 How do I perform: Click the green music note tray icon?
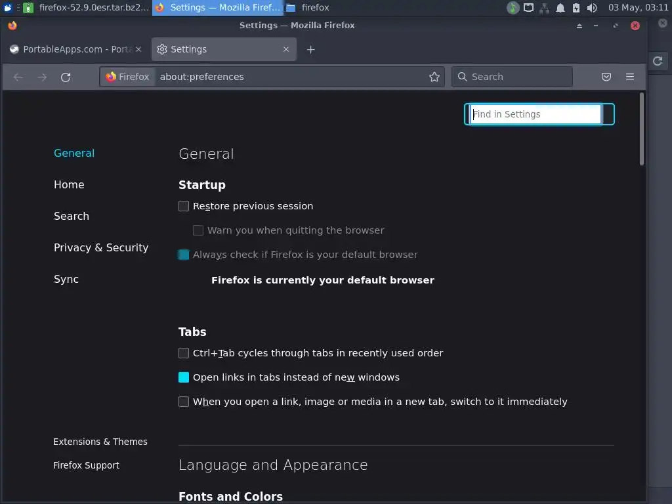[513, 8]
